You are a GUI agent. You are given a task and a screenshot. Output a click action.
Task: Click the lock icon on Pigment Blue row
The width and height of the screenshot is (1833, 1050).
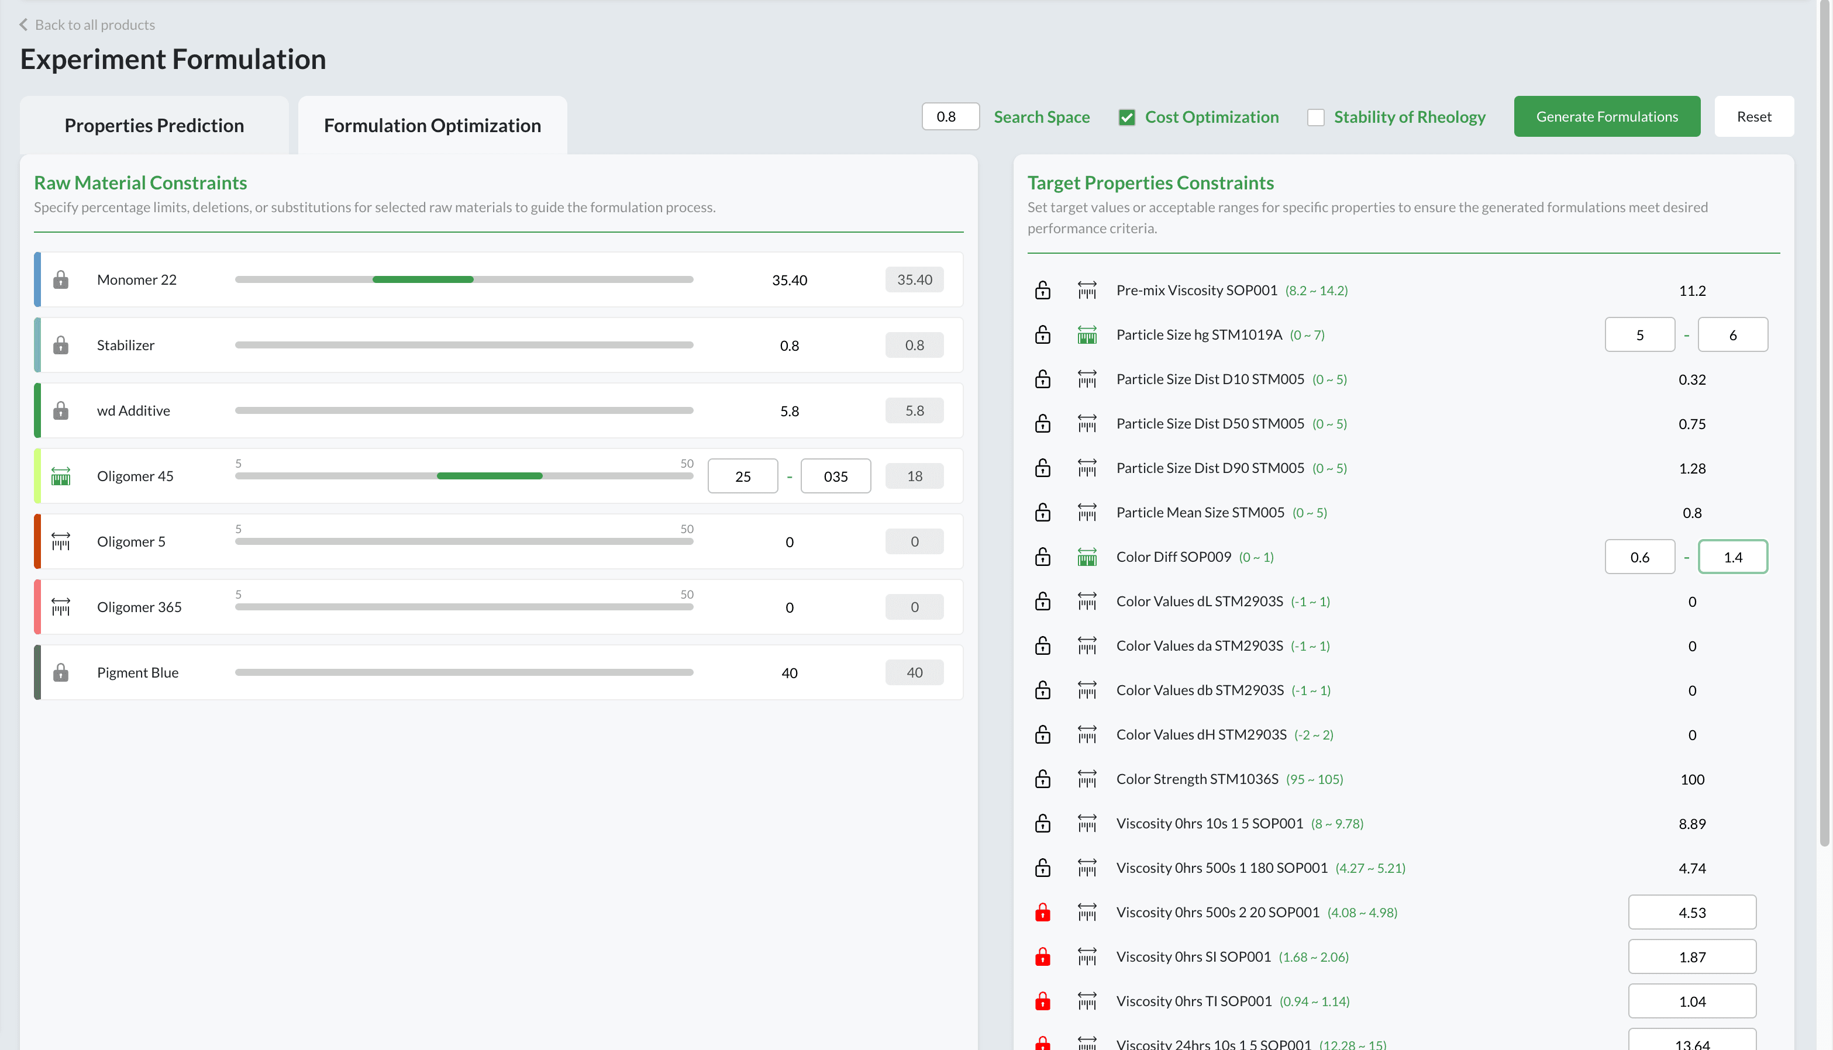click(x=61, y=673)
